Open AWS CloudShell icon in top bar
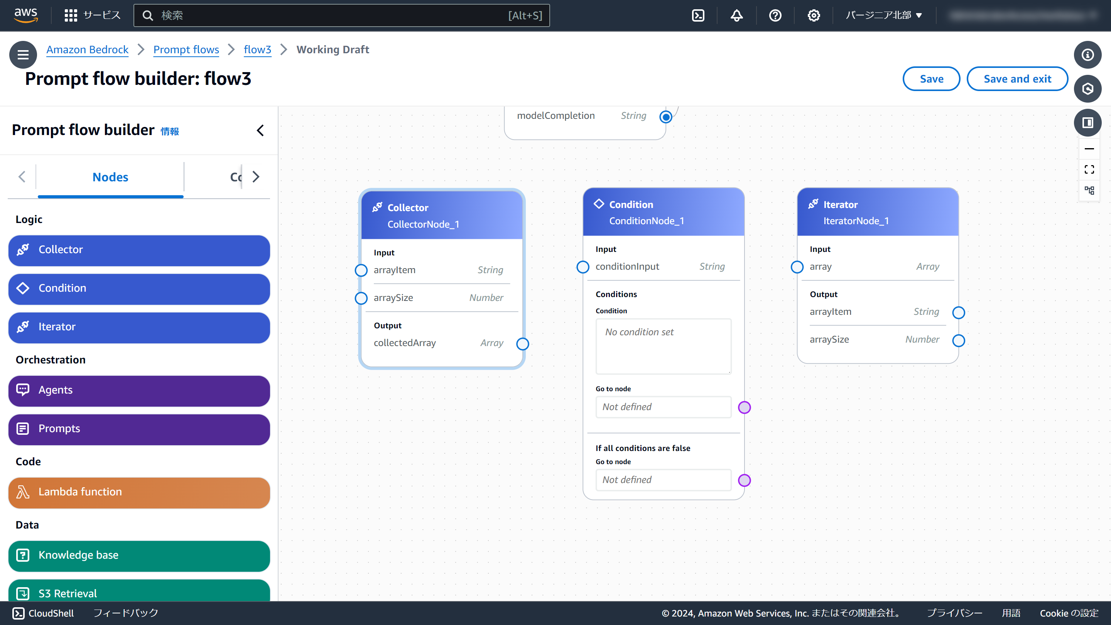 coord(698,15)
